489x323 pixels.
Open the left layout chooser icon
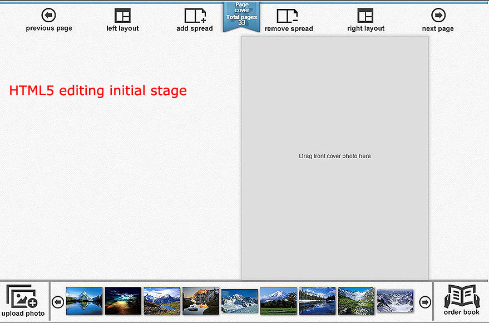coord(122,15)
